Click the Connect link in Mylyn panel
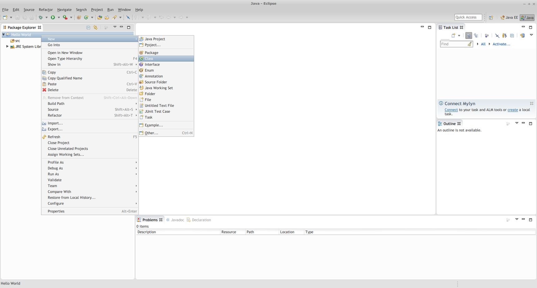The height and width of the screenshot is (288, 537). pyautogui.click(x=451, y=110)
